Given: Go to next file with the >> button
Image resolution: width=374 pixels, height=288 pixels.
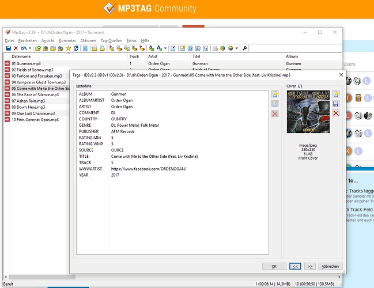Looking at the screenshot, I should pos(310,266).
